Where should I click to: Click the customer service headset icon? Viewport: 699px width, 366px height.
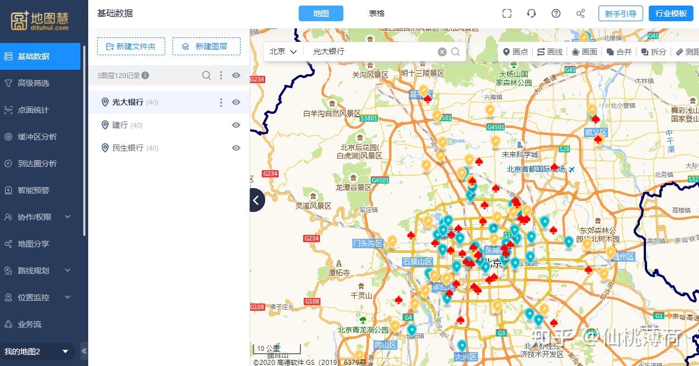(x=532, y=13)
